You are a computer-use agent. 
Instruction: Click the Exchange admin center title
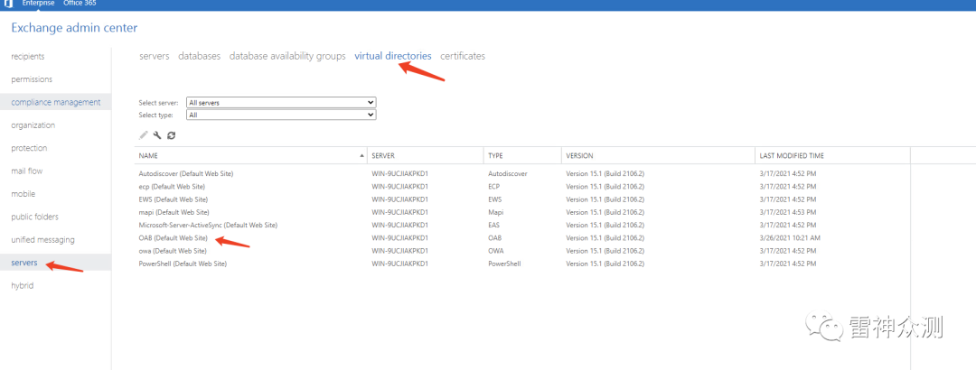pyautogui.click(x=74, y=27)
